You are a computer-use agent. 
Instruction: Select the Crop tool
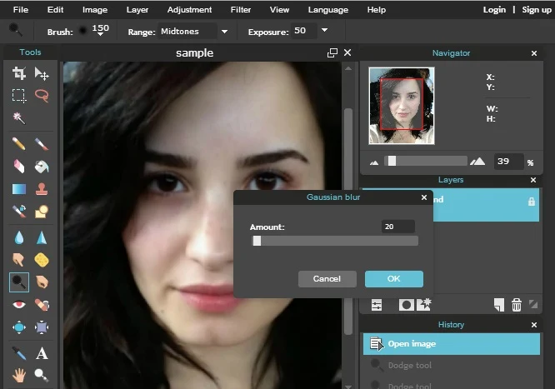tap(19, 73)
